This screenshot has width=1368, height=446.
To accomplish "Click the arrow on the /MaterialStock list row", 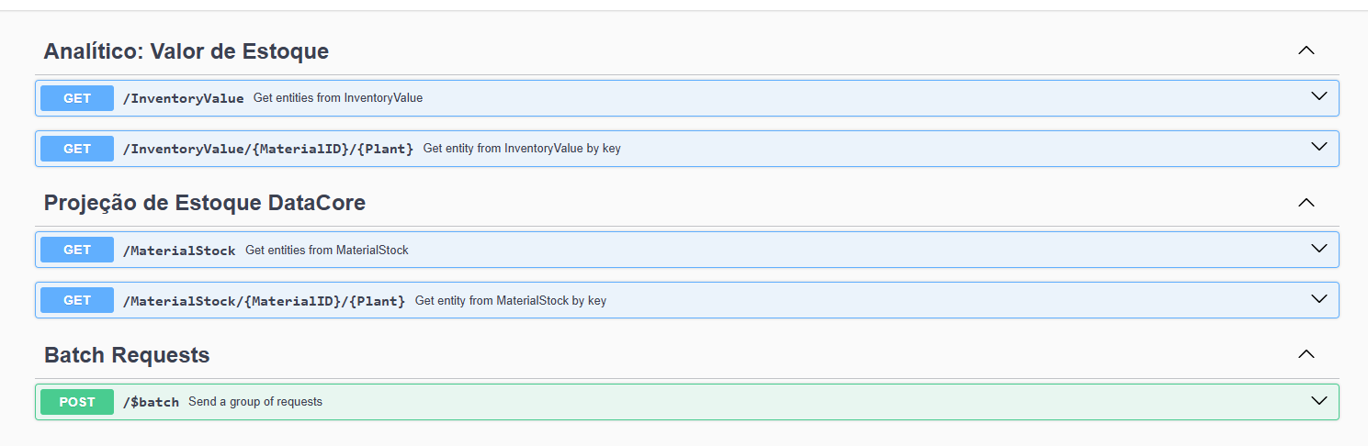I will tap(1318, 250).
